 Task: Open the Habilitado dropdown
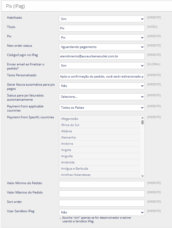point(102,19)
